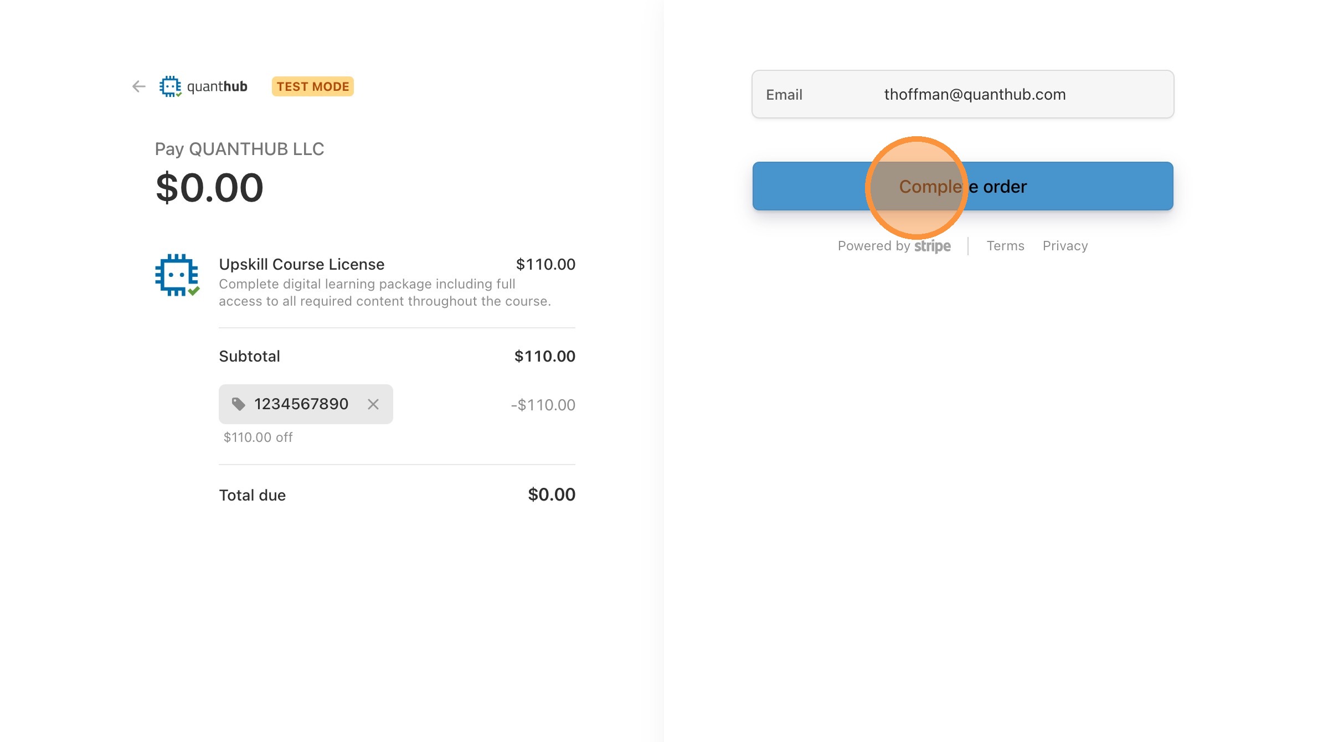The image size is (1328, 742).
Task: Open the Terms link
Action: (x=1005, y=246)
